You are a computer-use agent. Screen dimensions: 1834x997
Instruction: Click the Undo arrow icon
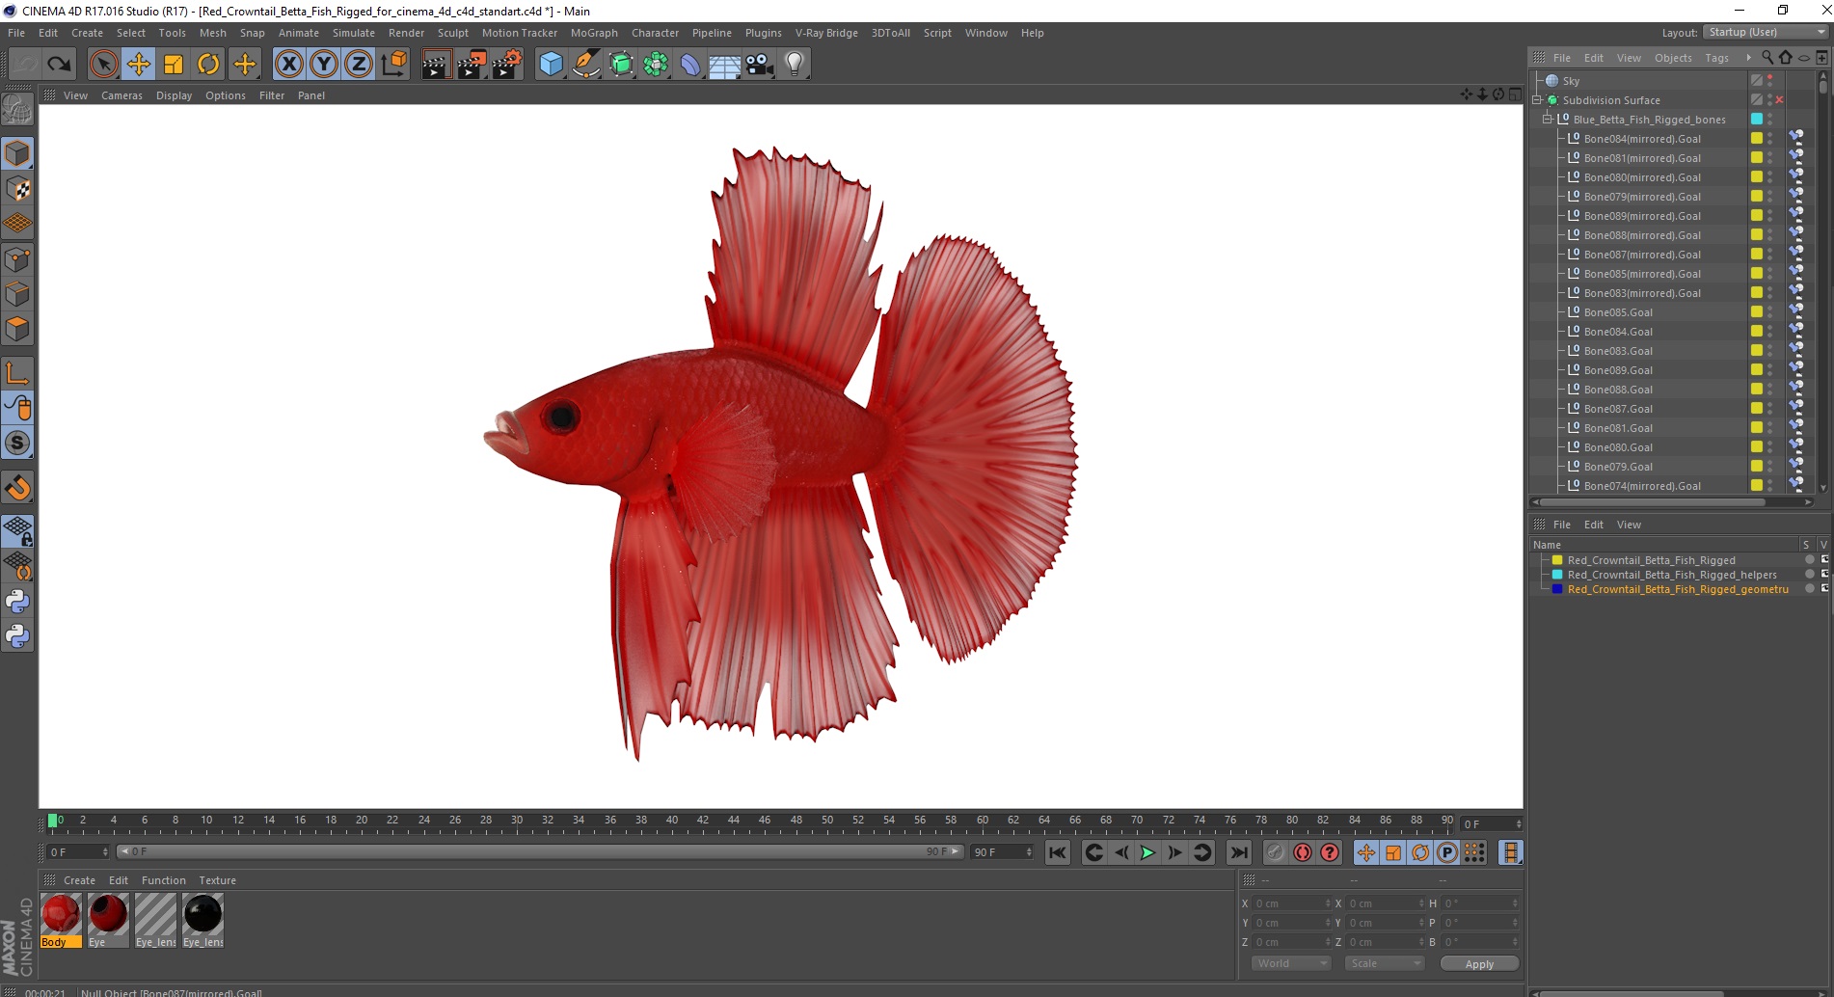pyautogui.click(x=24, y=65)
